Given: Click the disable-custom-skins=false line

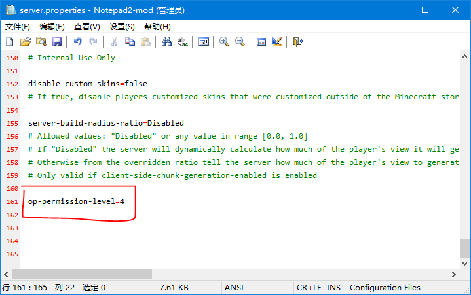Looking at the screenshot, I should click(x=88, y=84).
